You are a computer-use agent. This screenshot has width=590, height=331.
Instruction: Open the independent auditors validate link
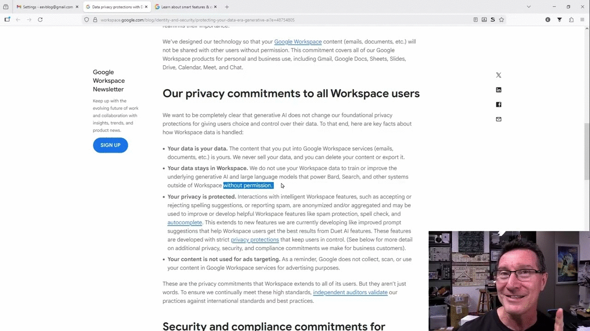coord(350,292)
